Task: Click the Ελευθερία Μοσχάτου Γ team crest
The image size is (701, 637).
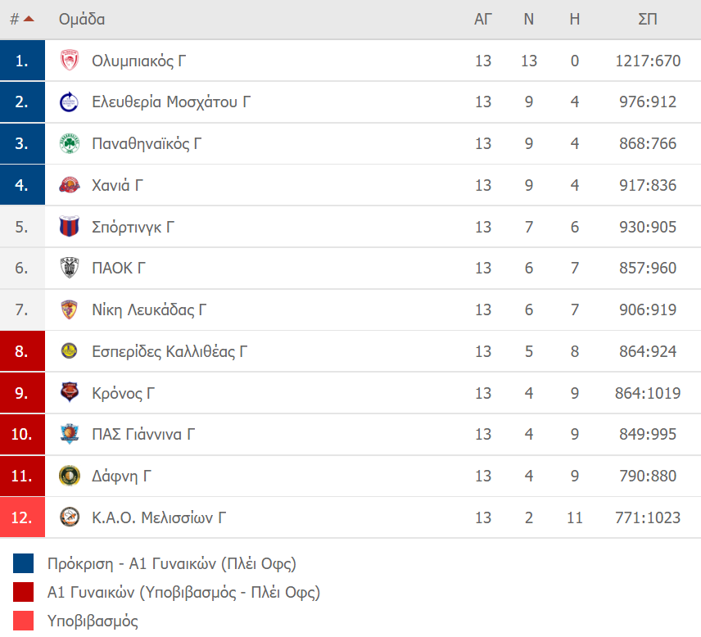Action: [70, 102]
